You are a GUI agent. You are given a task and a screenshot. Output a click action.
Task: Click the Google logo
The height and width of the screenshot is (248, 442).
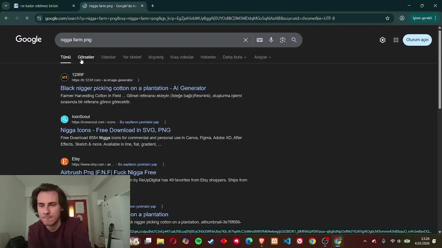point(29,40)
